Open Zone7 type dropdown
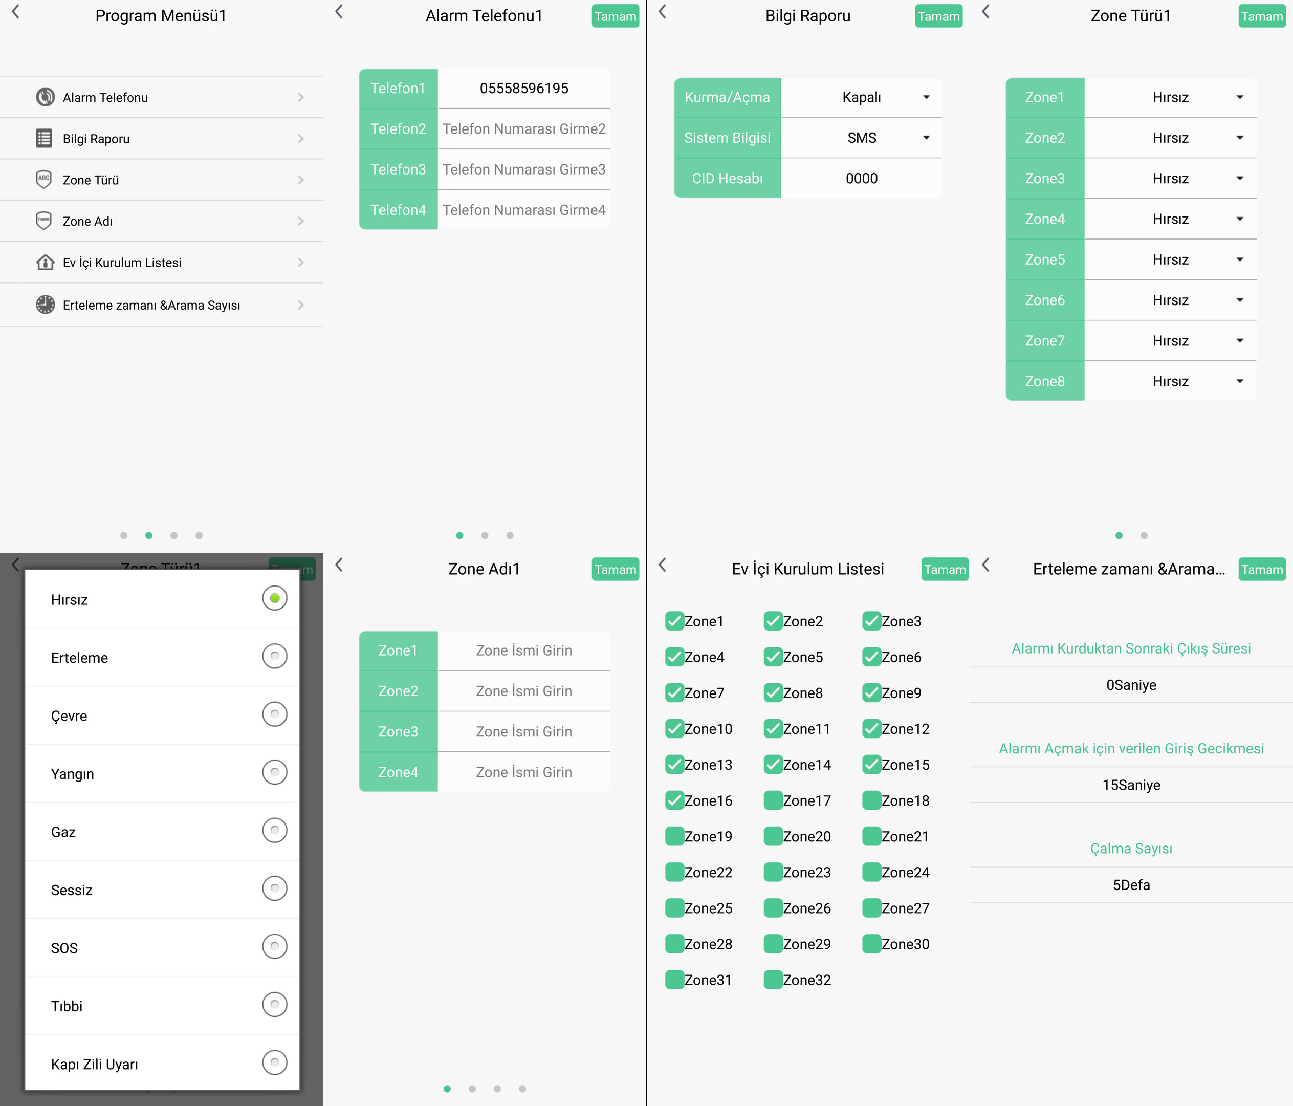This screenshot has height=1106, width=1293. (x=1171, y=341)
